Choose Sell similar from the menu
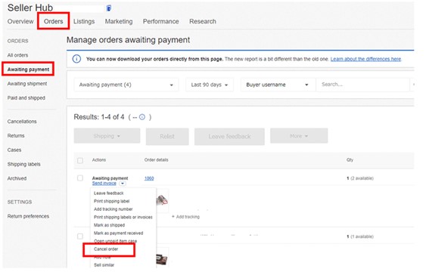This screenshot has width=429, height=275. 104,265
